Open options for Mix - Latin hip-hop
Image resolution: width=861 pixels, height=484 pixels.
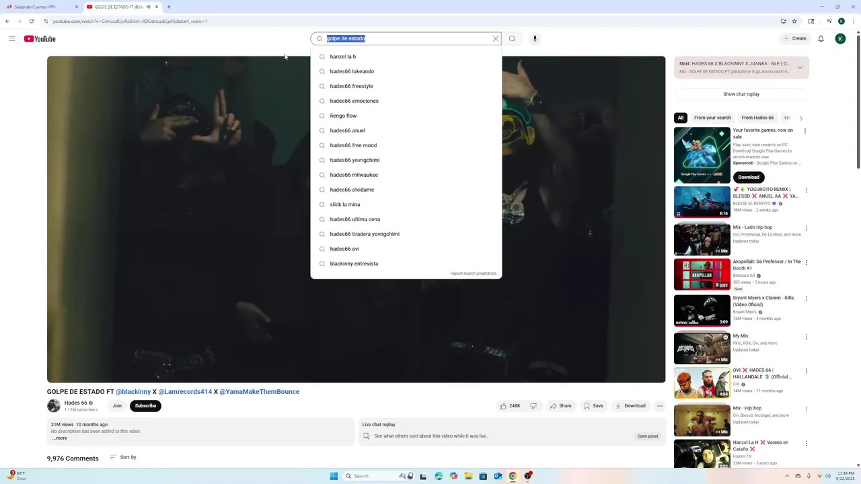coord(807,229)
